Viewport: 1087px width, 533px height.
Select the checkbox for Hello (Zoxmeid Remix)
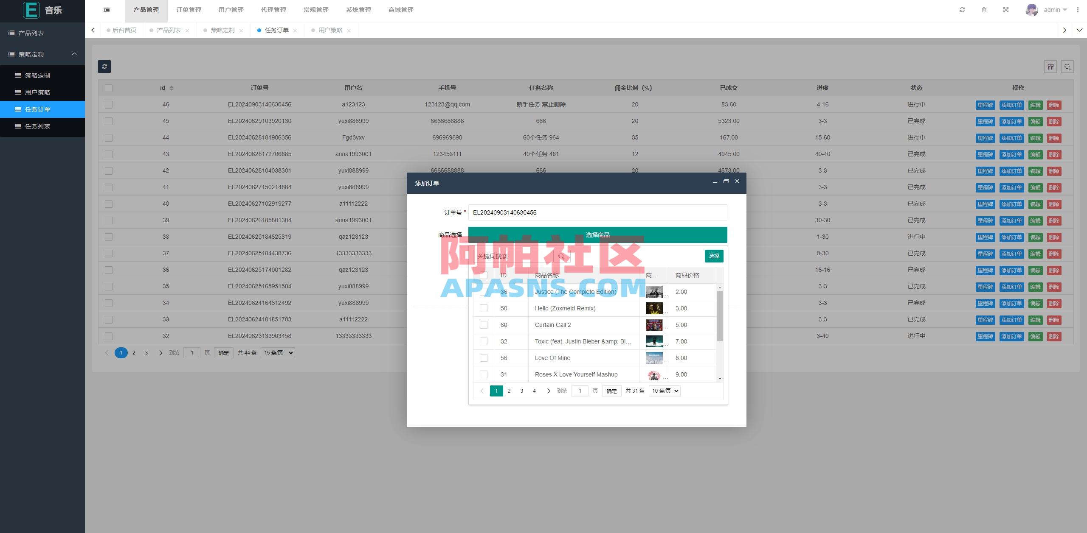[484, 308]
